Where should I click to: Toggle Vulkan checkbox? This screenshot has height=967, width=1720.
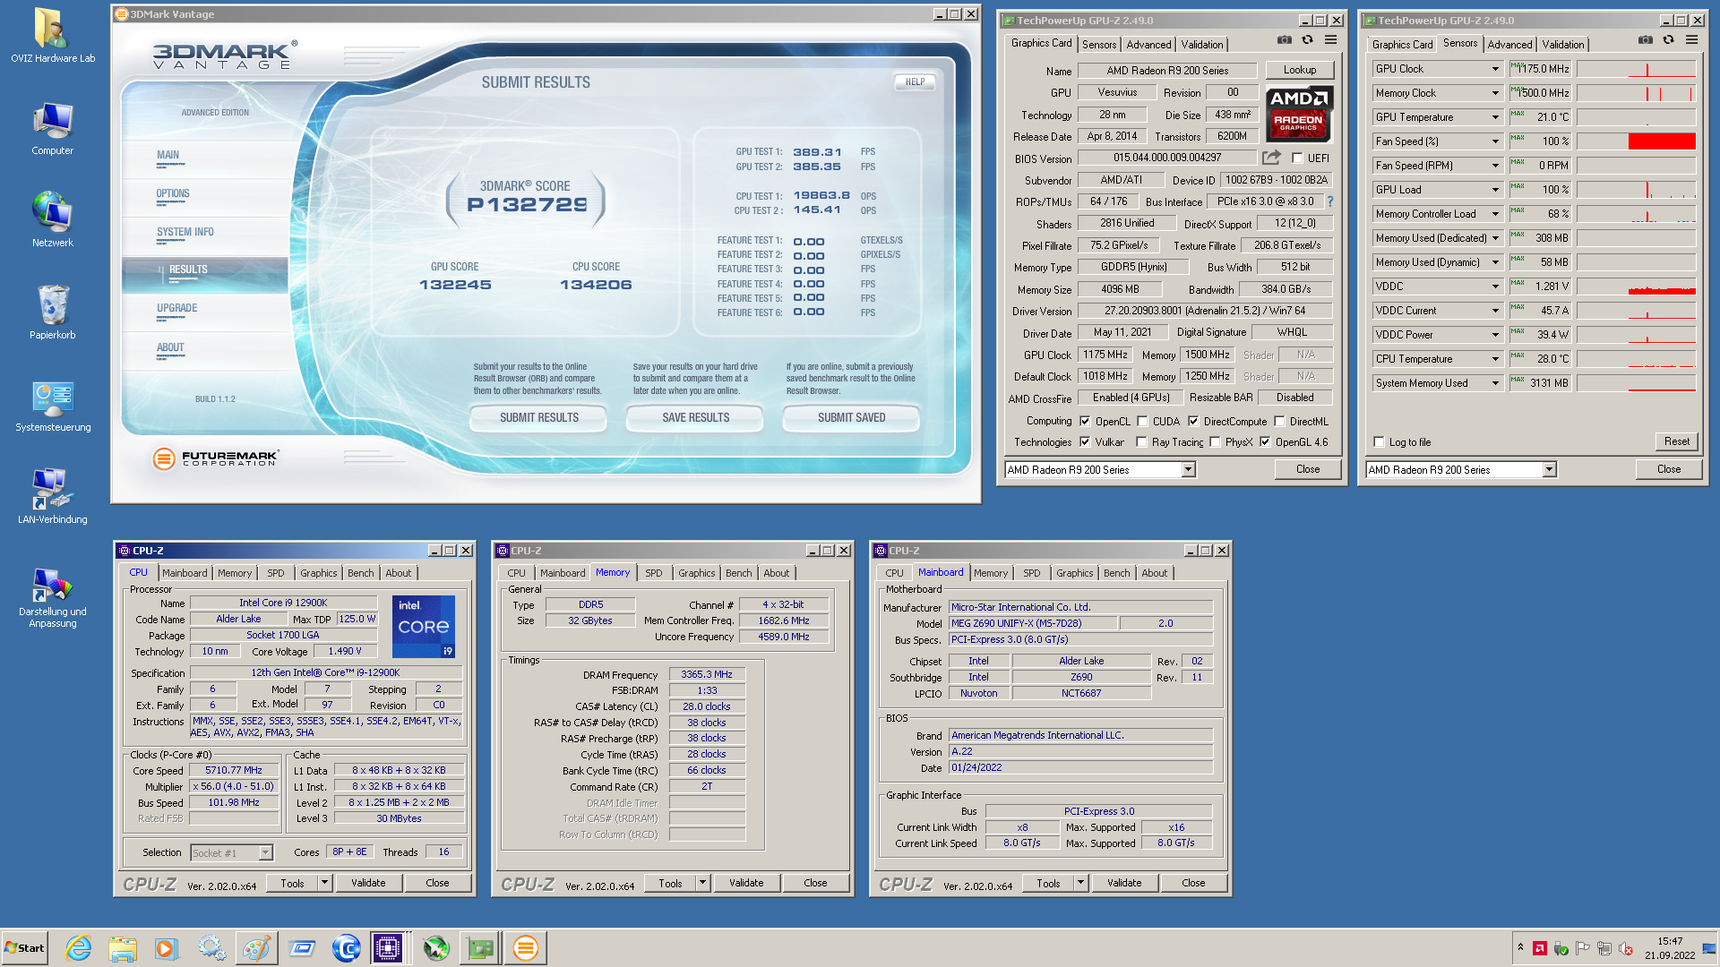click(x=1085, y=442)
